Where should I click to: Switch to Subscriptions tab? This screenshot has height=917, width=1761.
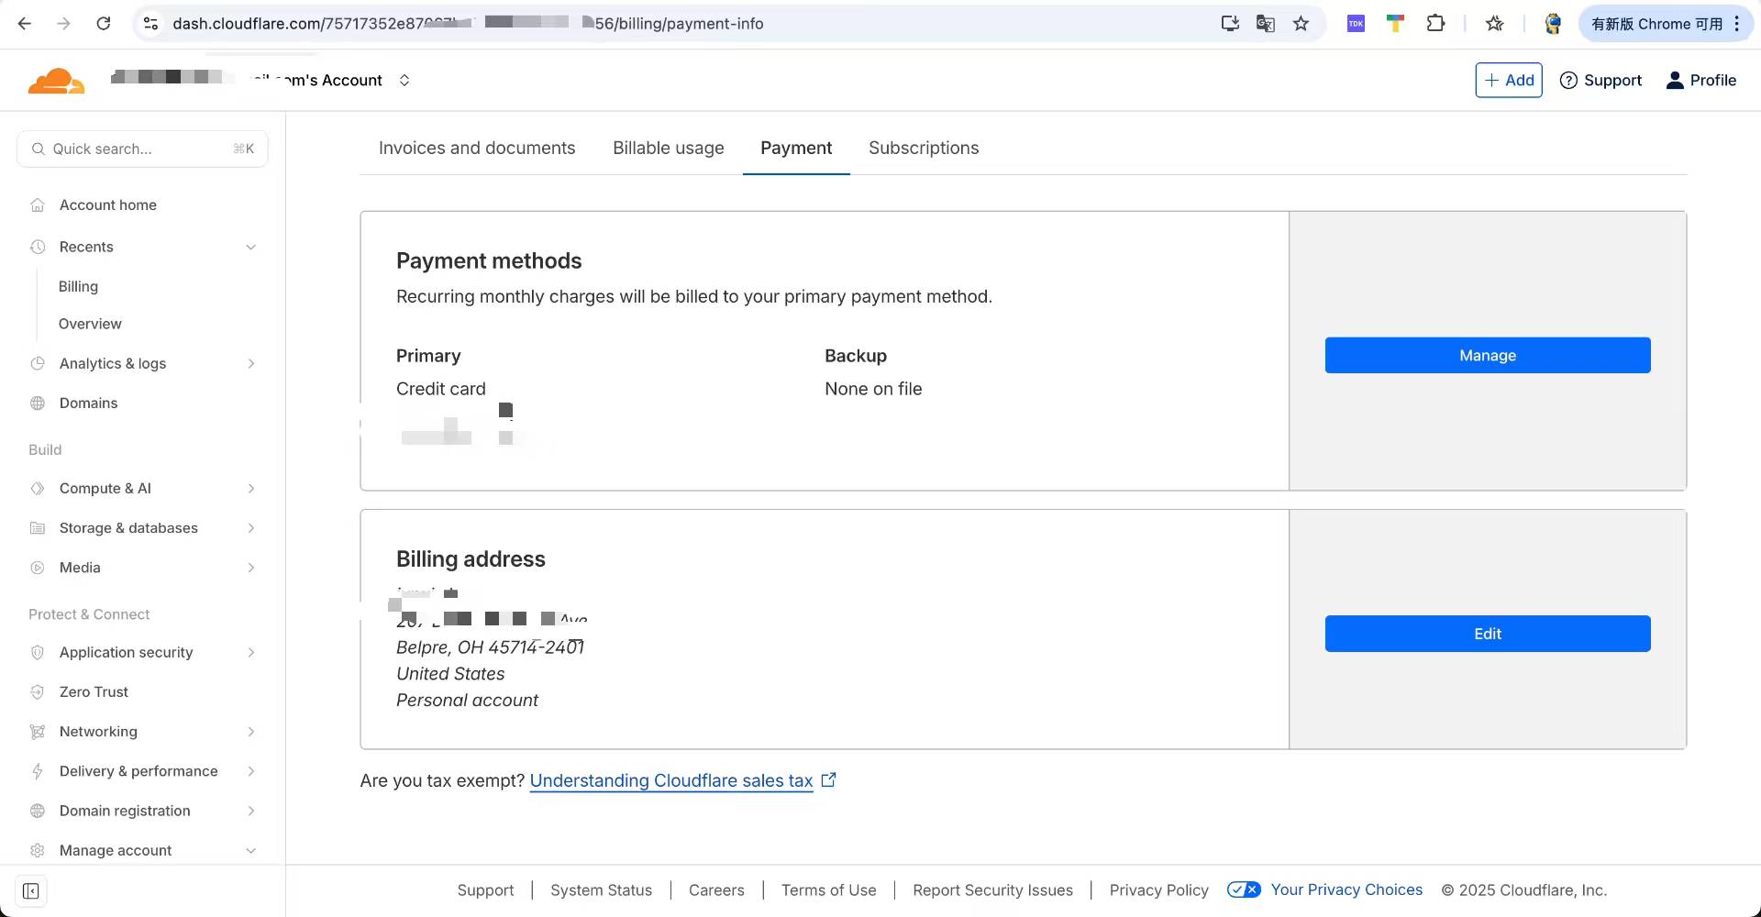click(x=924, y=149)
